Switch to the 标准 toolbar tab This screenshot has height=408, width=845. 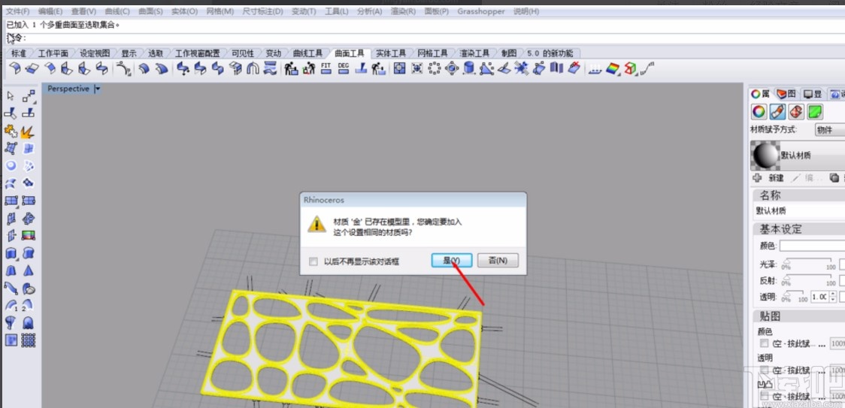(x=18, y=53)
